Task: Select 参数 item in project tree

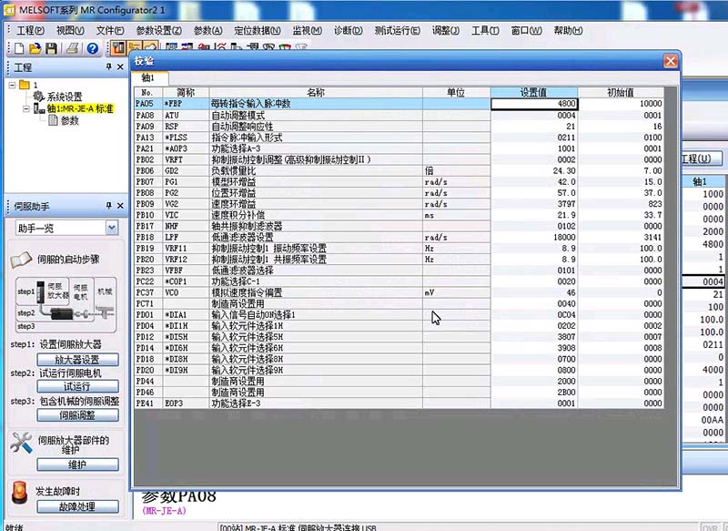Action: click(x=69, y=120)
